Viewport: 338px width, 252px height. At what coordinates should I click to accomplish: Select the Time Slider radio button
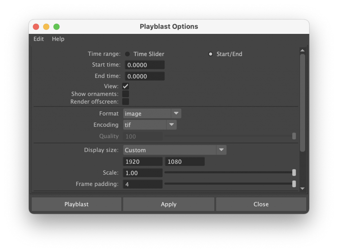click(127, 54)
